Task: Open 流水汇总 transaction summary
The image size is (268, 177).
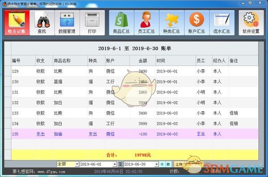Action: (x=222, y=23)
